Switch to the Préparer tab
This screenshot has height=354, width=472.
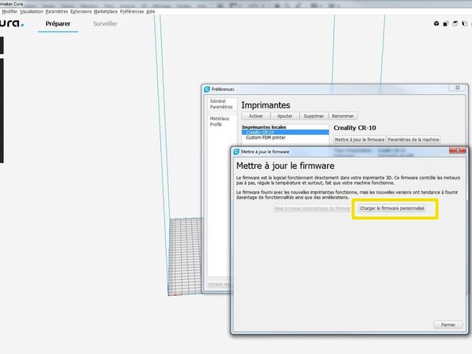click(58, 24)
